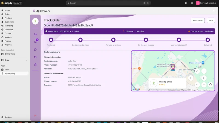Screen dimensions: 219x123
Task: Select the Arrived at dropoff step marker
Action: click(179, 40)
